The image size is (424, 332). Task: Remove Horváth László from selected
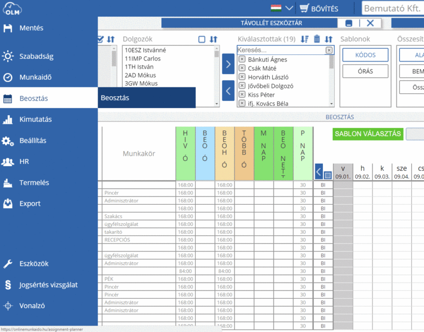pos(242,77)
